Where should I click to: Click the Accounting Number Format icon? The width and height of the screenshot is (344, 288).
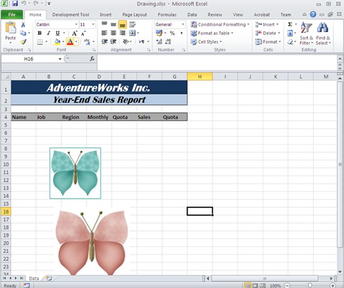159,33
